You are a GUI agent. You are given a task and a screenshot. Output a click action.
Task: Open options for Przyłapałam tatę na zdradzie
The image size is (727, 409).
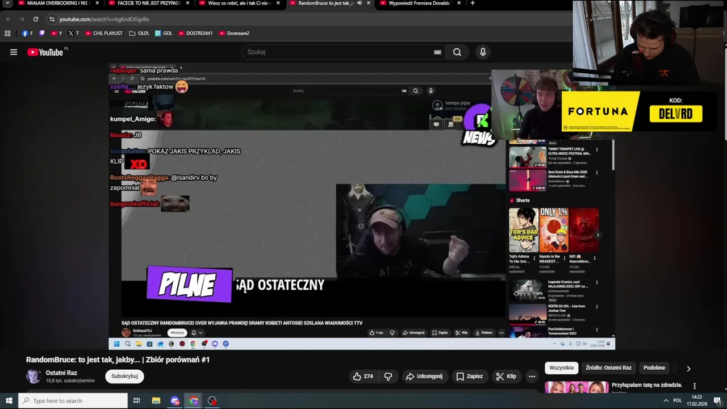pyautogui.click(x=694, y=386)
